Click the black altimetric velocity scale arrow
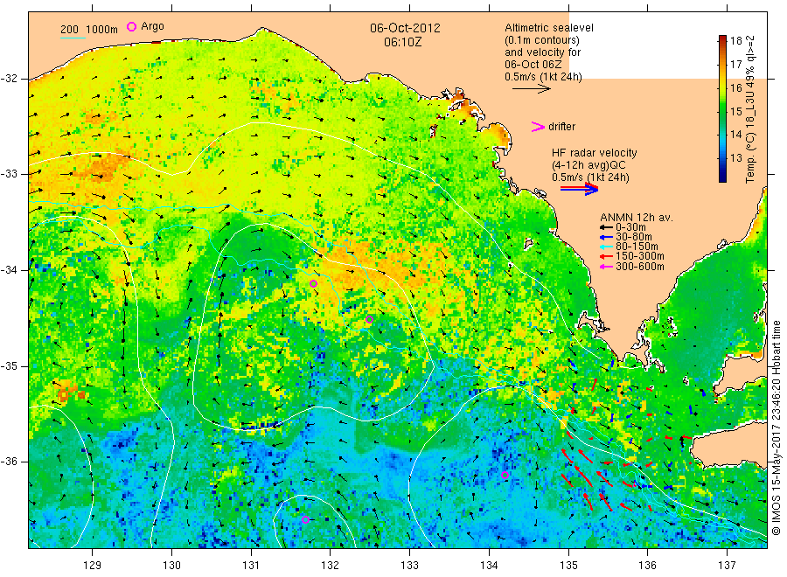787x577 pixels. point(531,89)
